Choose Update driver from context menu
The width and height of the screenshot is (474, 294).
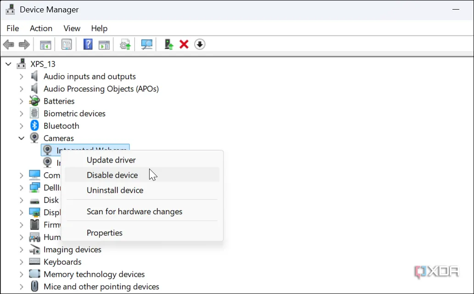(x=142, y=160)
